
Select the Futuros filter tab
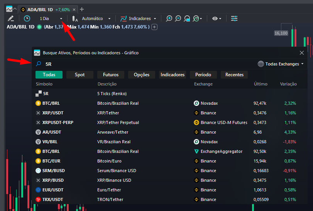click(111, 75)
